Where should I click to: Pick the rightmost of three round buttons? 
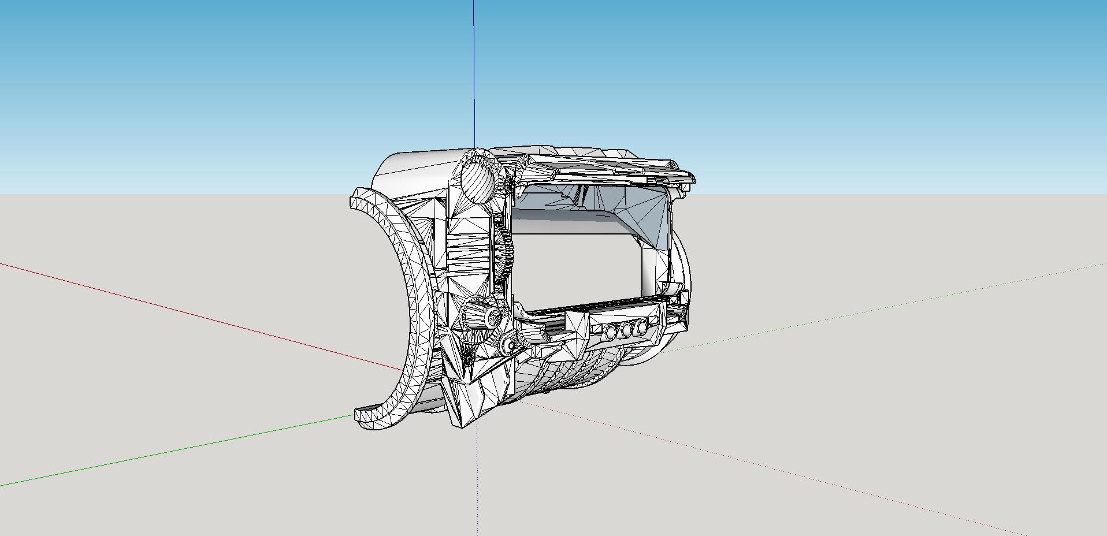coord(641,327)
